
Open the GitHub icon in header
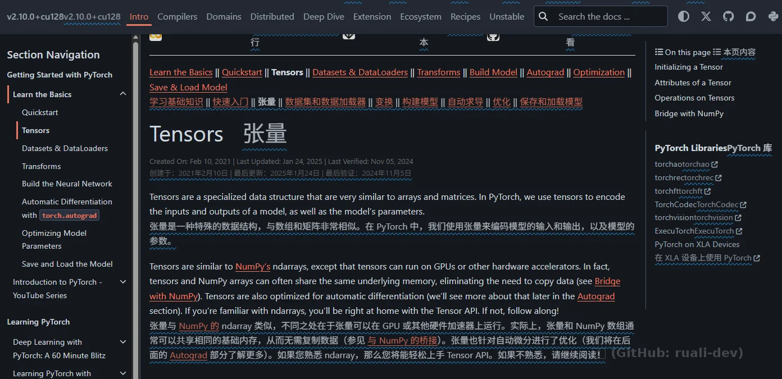(729, 17)
